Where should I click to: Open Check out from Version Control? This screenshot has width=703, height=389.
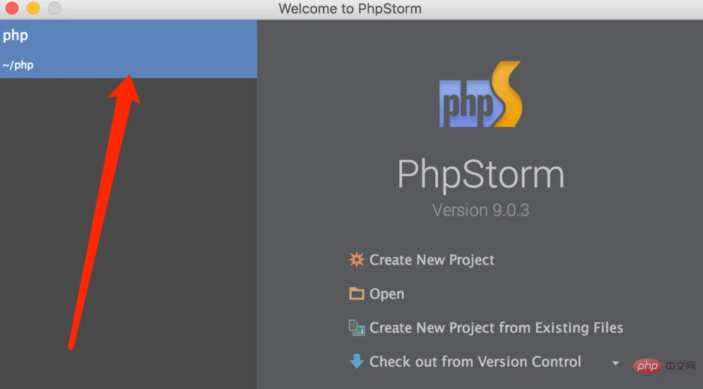click(x=475, y=361)
